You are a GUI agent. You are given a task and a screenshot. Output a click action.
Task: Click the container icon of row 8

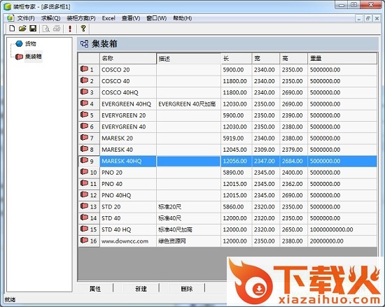point(84,149)
